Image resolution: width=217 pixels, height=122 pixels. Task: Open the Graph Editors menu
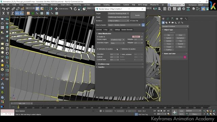tap(65, 5)
